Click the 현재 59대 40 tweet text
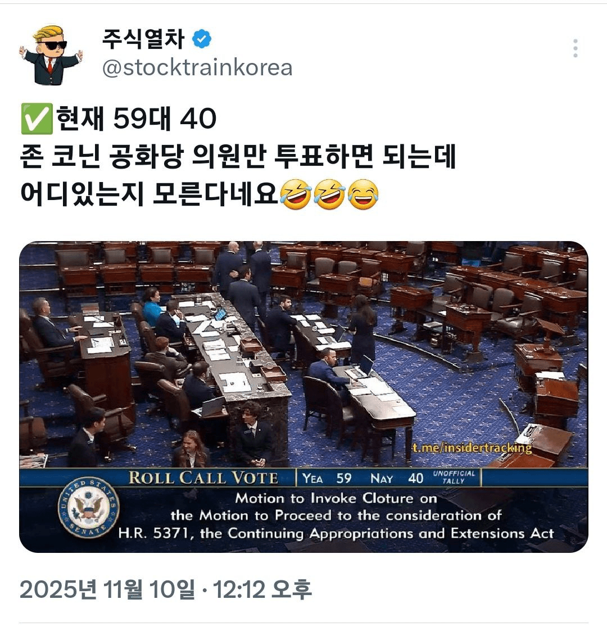 pos(136,119)
